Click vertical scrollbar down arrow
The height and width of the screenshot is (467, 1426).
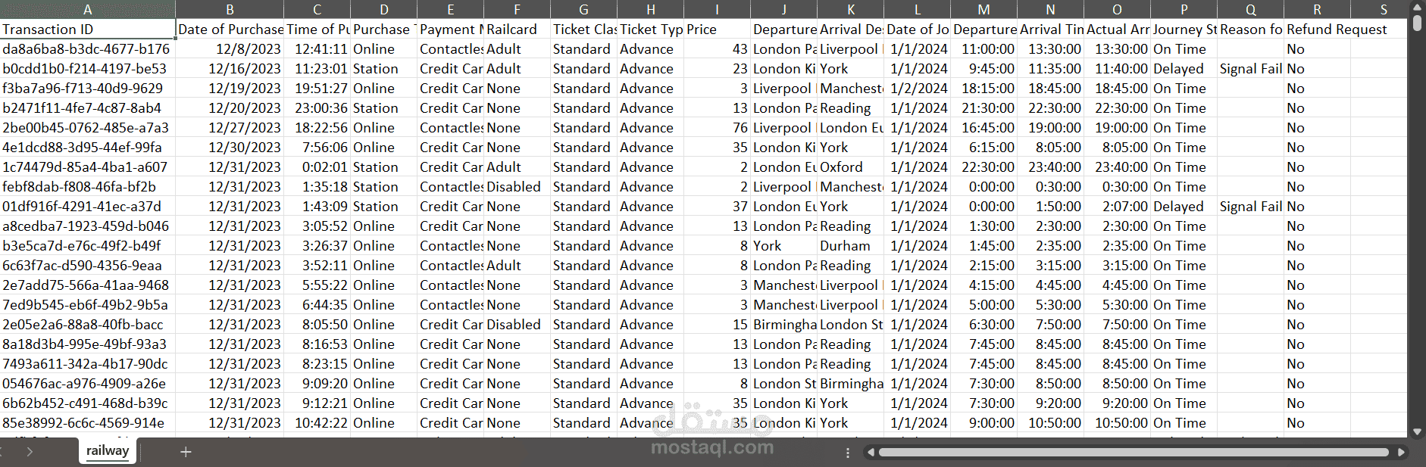(x=1417, y=432)
